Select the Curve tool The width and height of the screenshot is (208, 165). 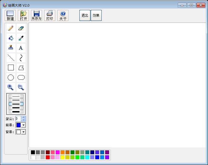[x=21, y=58]
